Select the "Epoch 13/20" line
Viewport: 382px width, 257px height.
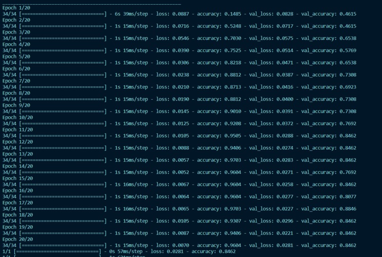click(x=18, y=154)
